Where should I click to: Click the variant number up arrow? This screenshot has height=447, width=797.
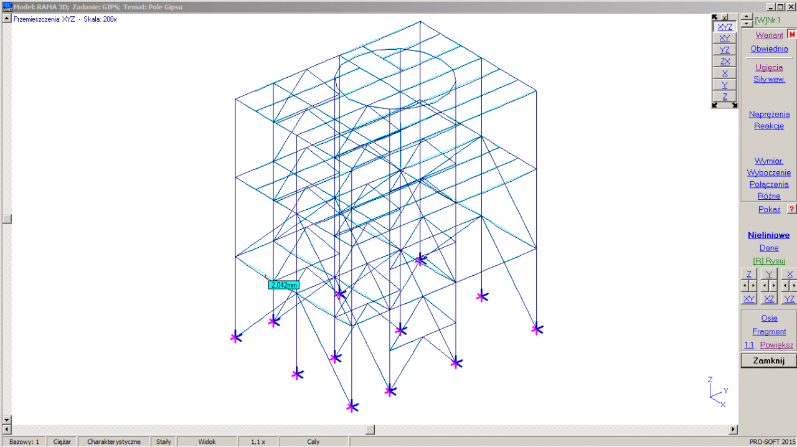point(747,17)
